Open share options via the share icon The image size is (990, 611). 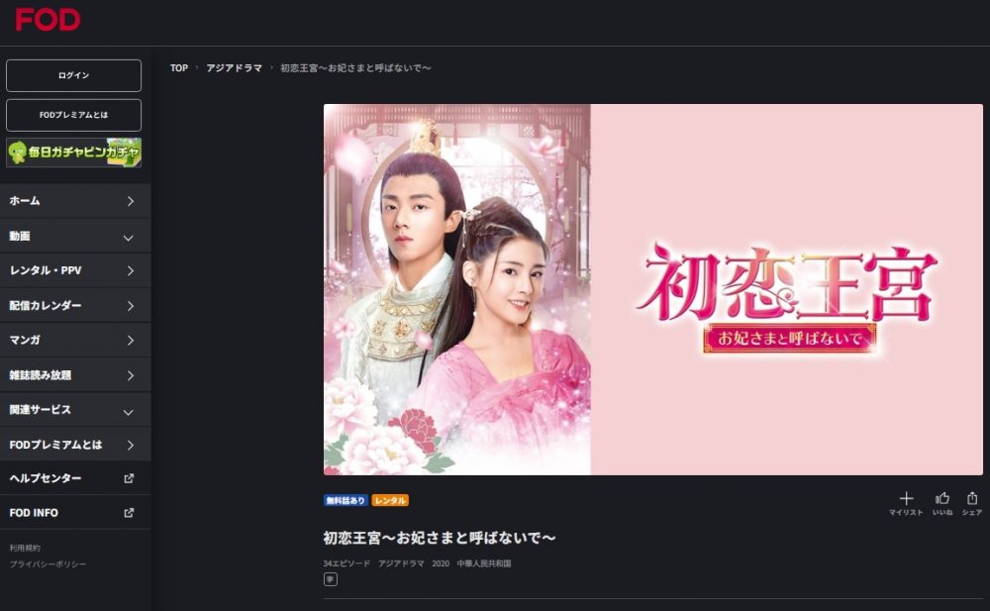point(972,498)
